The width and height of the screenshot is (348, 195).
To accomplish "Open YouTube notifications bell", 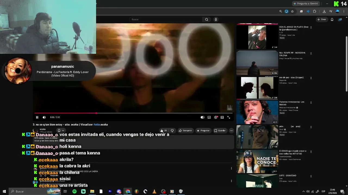I will (332, 19).
